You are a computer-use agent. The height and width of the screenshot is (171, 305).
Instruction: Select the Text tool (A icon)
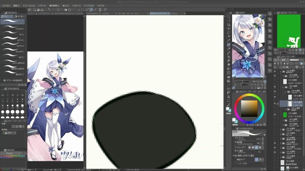229,97
